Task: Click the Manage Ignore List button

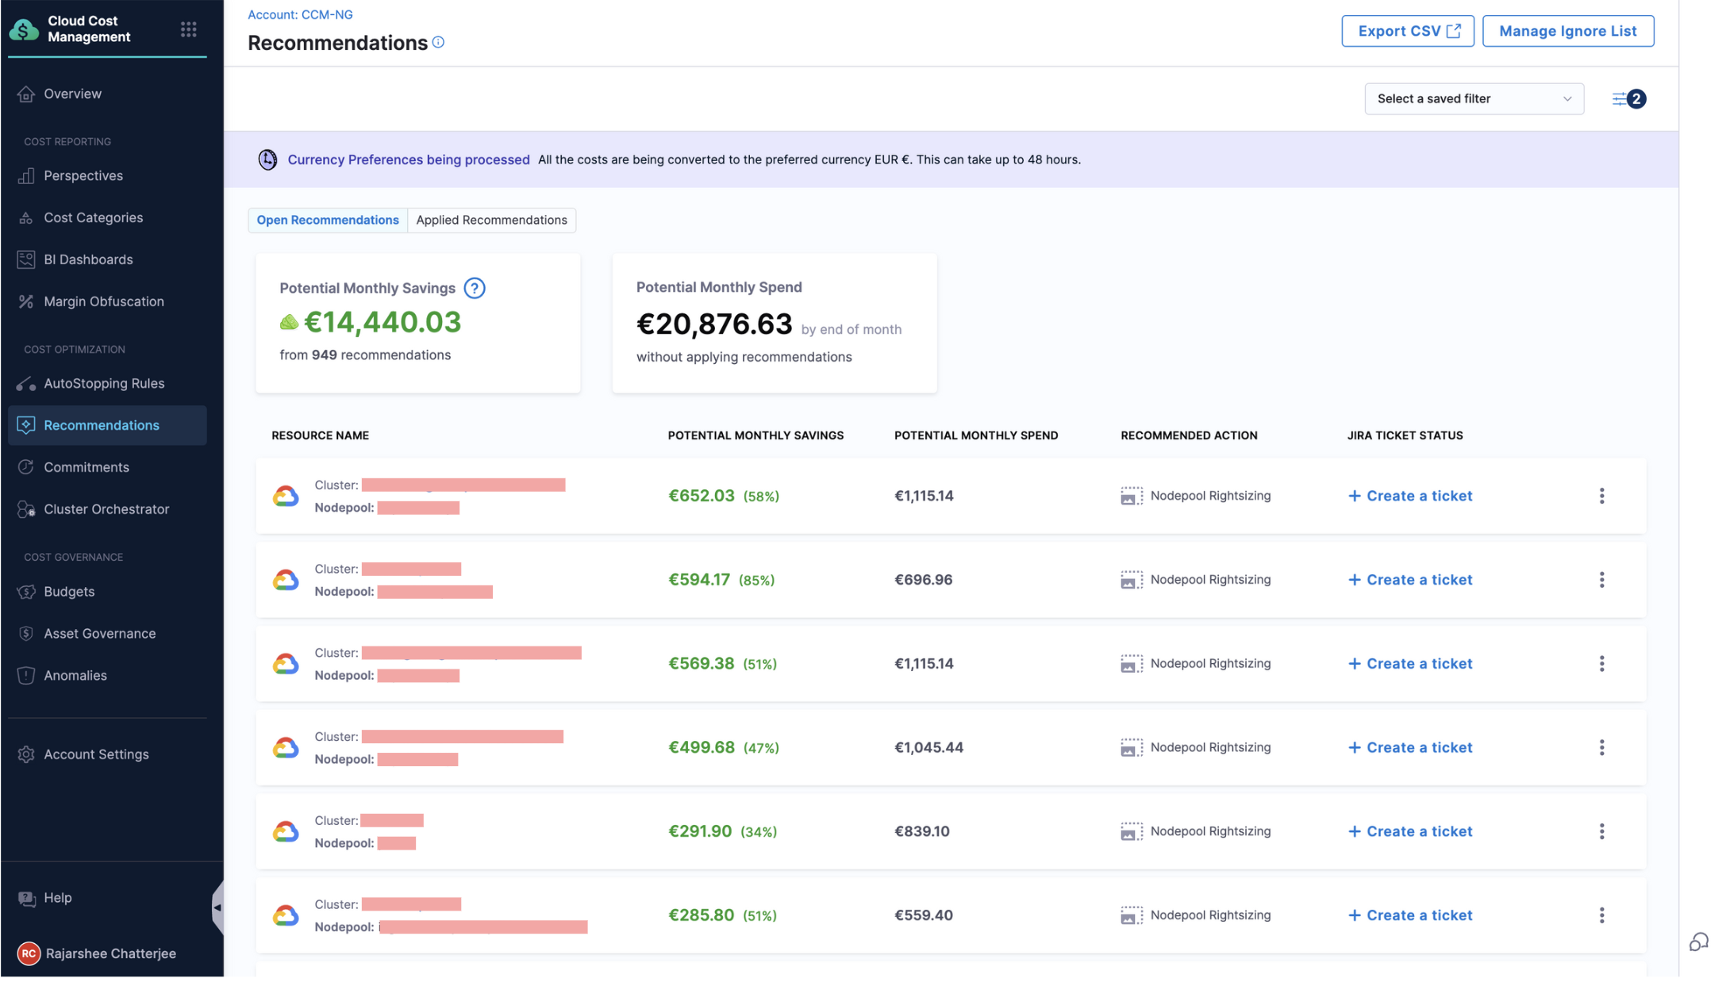Action: click(1567, 31)
